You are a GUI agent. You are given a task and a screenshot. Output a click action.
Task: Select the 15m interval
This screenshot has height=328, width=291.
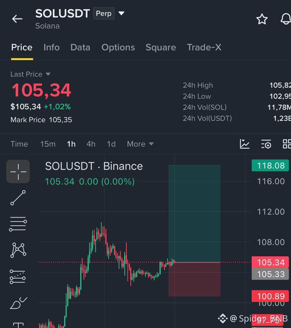pyautogui.click(x=48, y=144)
